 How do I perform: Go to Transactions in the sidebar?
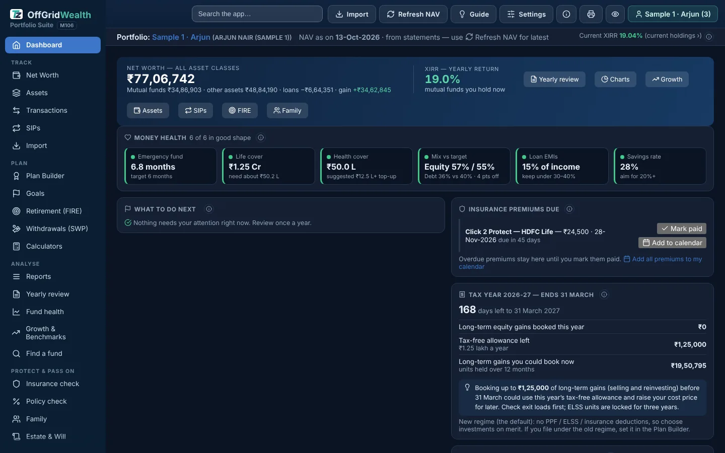click(53, 110)
